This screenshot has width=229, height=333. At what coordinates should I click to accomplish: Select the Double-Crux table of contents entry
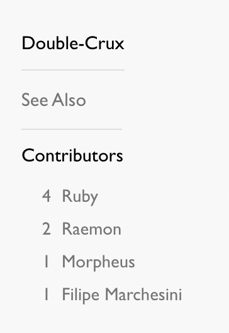click(73, 44)
